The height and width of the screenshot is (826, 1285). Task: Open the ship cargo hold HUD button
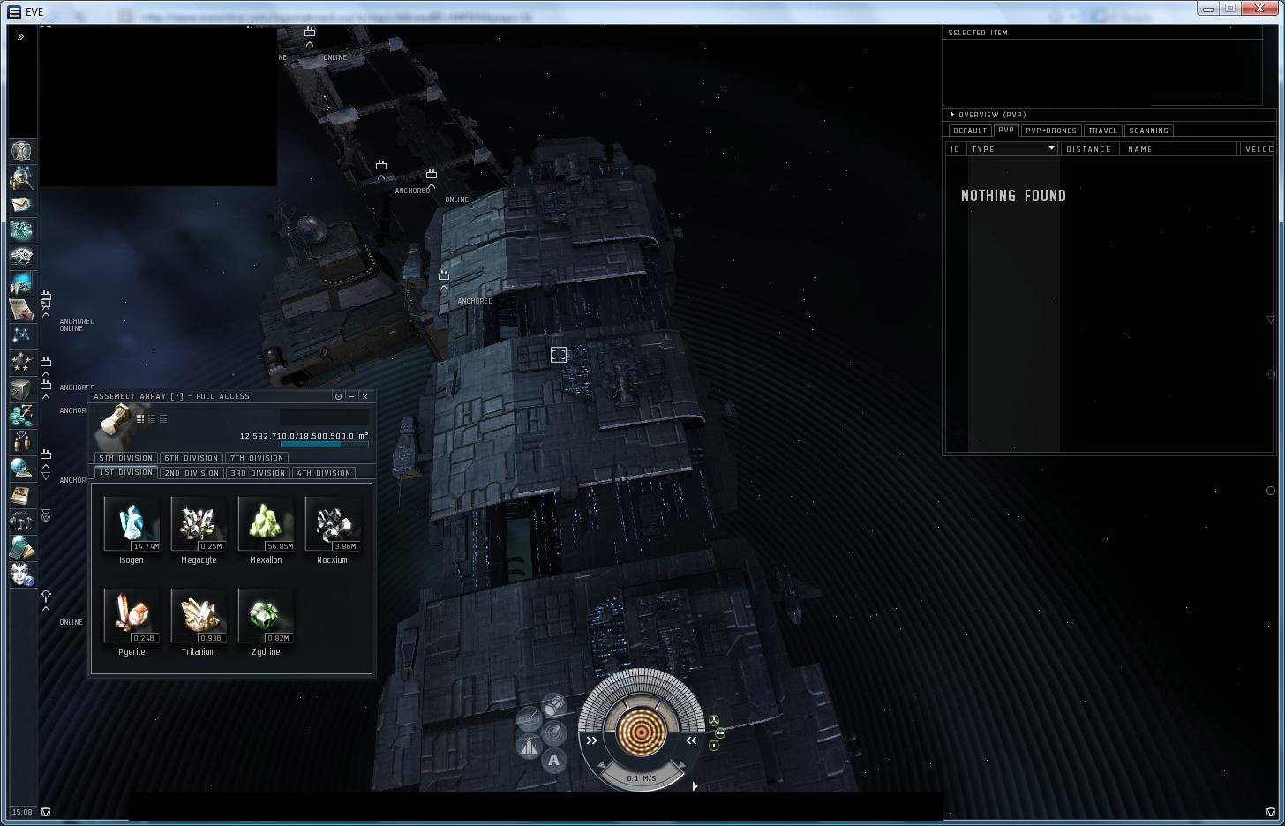pyautogui.click(x=553, y=706)
